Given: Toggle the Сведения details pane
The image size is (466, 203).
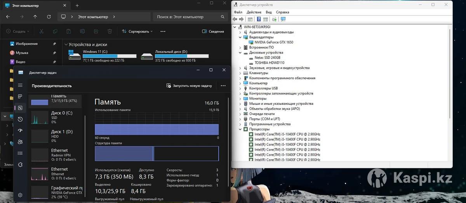Looking at the screenshot, I should 213,31.
